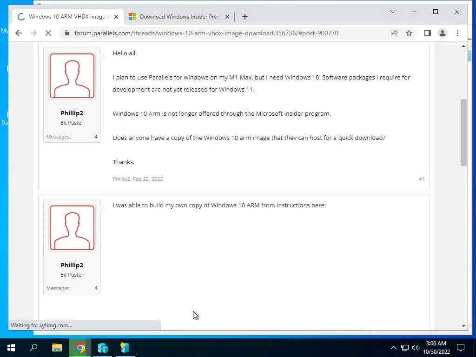Close the Download Windows Insider Preview tab
476x357 pixels.
point(227,17)
